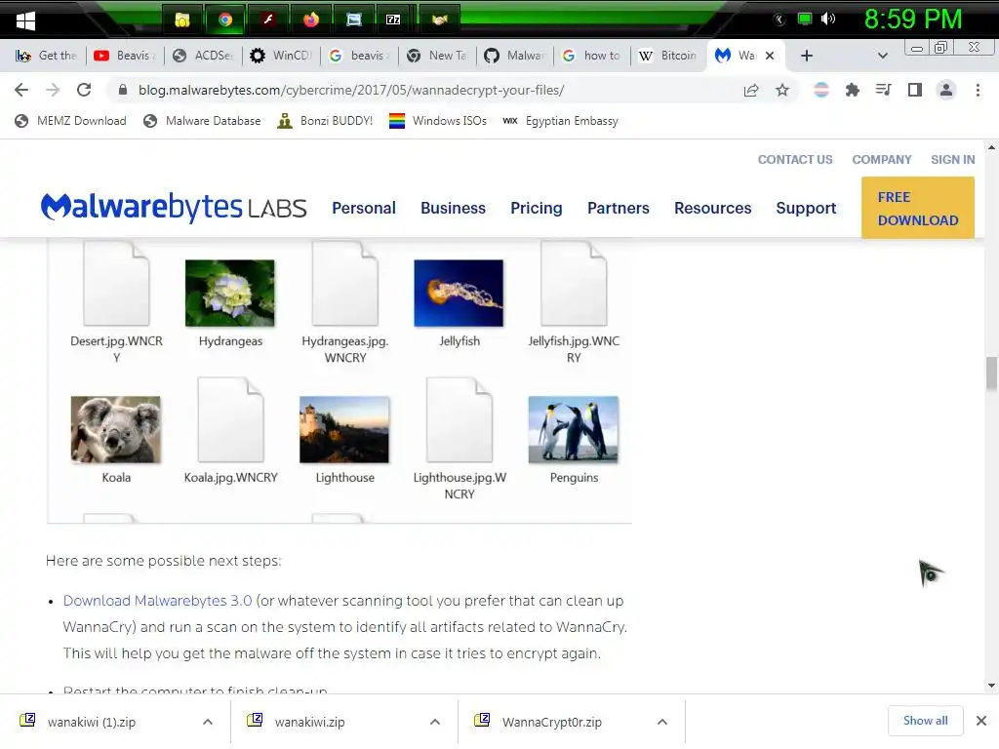This screenshot has height=749, width=999.
Task: Follow the Download Malwarebytes 3.0 link
Action: [x=157, y=601]
